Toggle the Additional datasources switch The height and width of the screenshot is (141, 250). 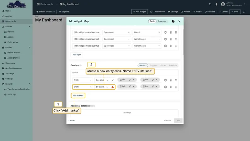tap(94, 106)
